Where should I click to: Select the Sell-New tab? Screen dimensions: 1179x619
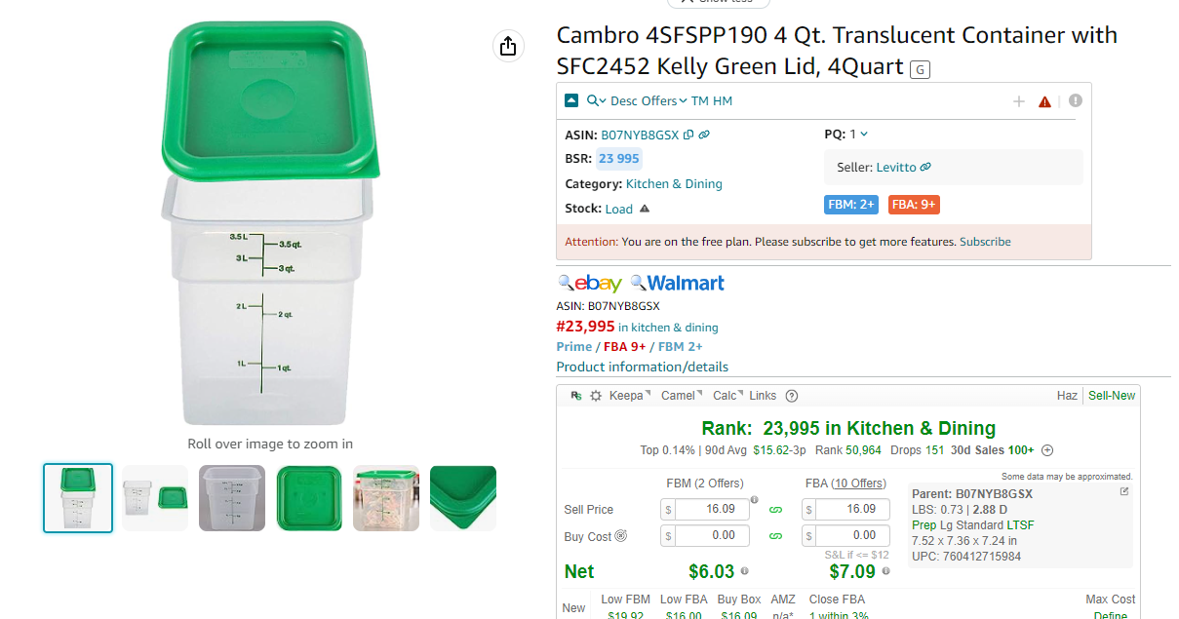point(1112,396)
